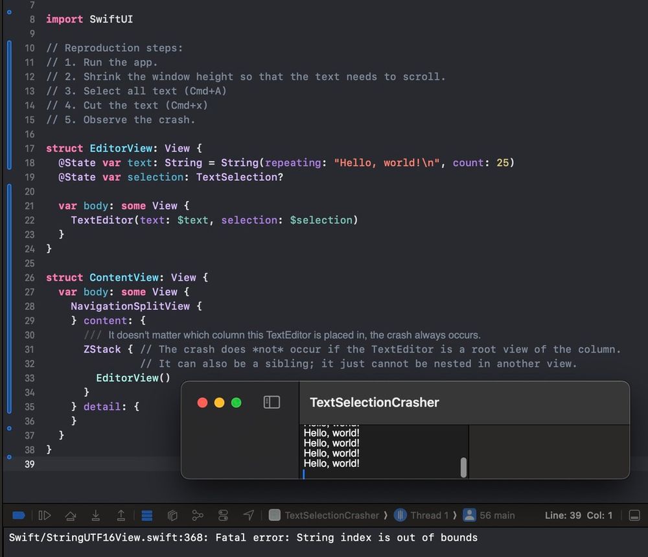Click the code fold ribbon beside line 21
Screen dimensions: 648x557
9,298
